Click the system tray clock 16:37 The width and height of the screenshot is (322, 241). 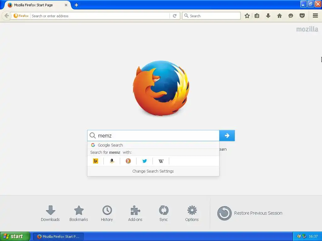(x=313, y=237)
